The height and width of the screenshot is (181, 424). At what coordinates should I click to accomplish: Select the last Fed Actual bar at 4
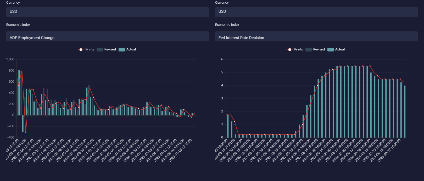(x=405, y=111)
